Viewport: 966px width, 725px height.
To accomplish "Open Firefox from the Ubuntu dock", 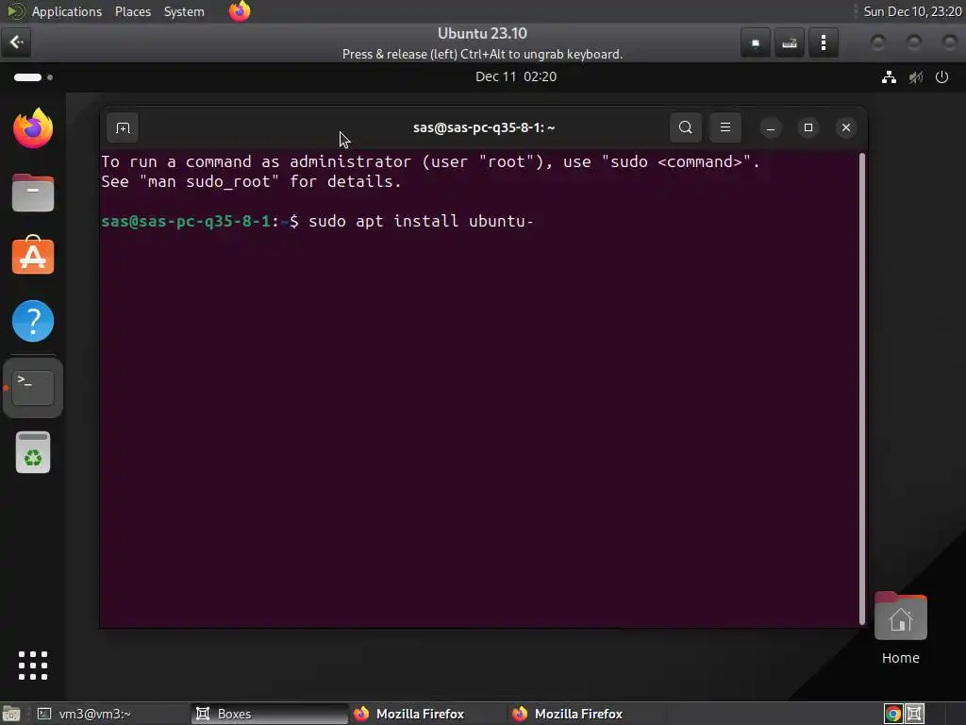I will (33, 128).
